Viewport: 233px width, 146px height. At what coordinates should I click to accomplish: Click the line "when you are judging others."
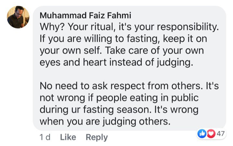[x=105, y=121]
